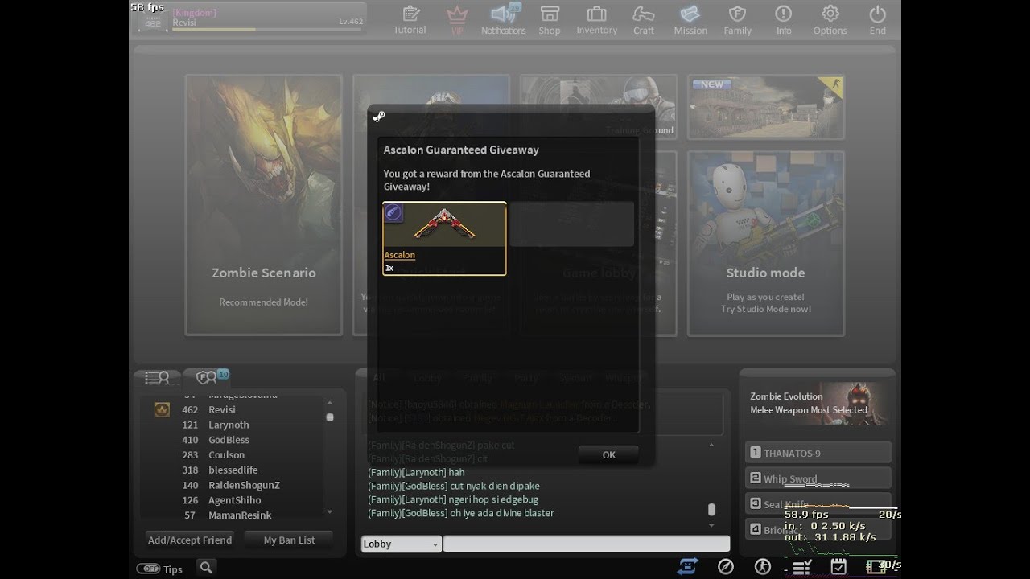Select the Seal Knife ranking entry
Viewport: 1030px width, 579px height.
pyautogui.click(x=818, y=504)
